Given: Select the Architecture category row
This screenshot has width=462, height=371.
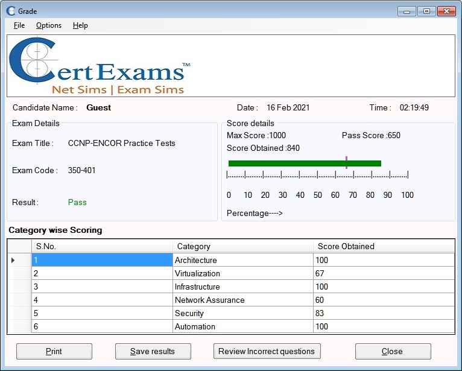Looking at the screenshot, I should point(242,260).
